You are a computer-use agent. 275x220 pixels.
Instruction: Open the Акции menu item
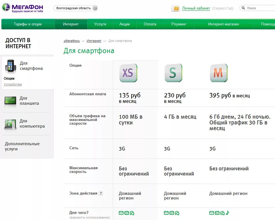coord(125,24)
